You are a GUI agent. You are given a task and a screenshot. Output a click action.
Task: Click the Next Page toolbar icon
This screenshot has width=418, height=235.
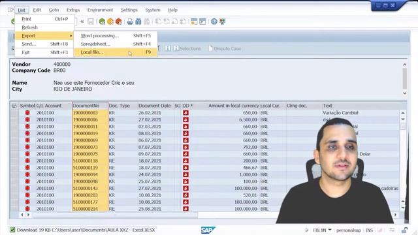[175, 22]
